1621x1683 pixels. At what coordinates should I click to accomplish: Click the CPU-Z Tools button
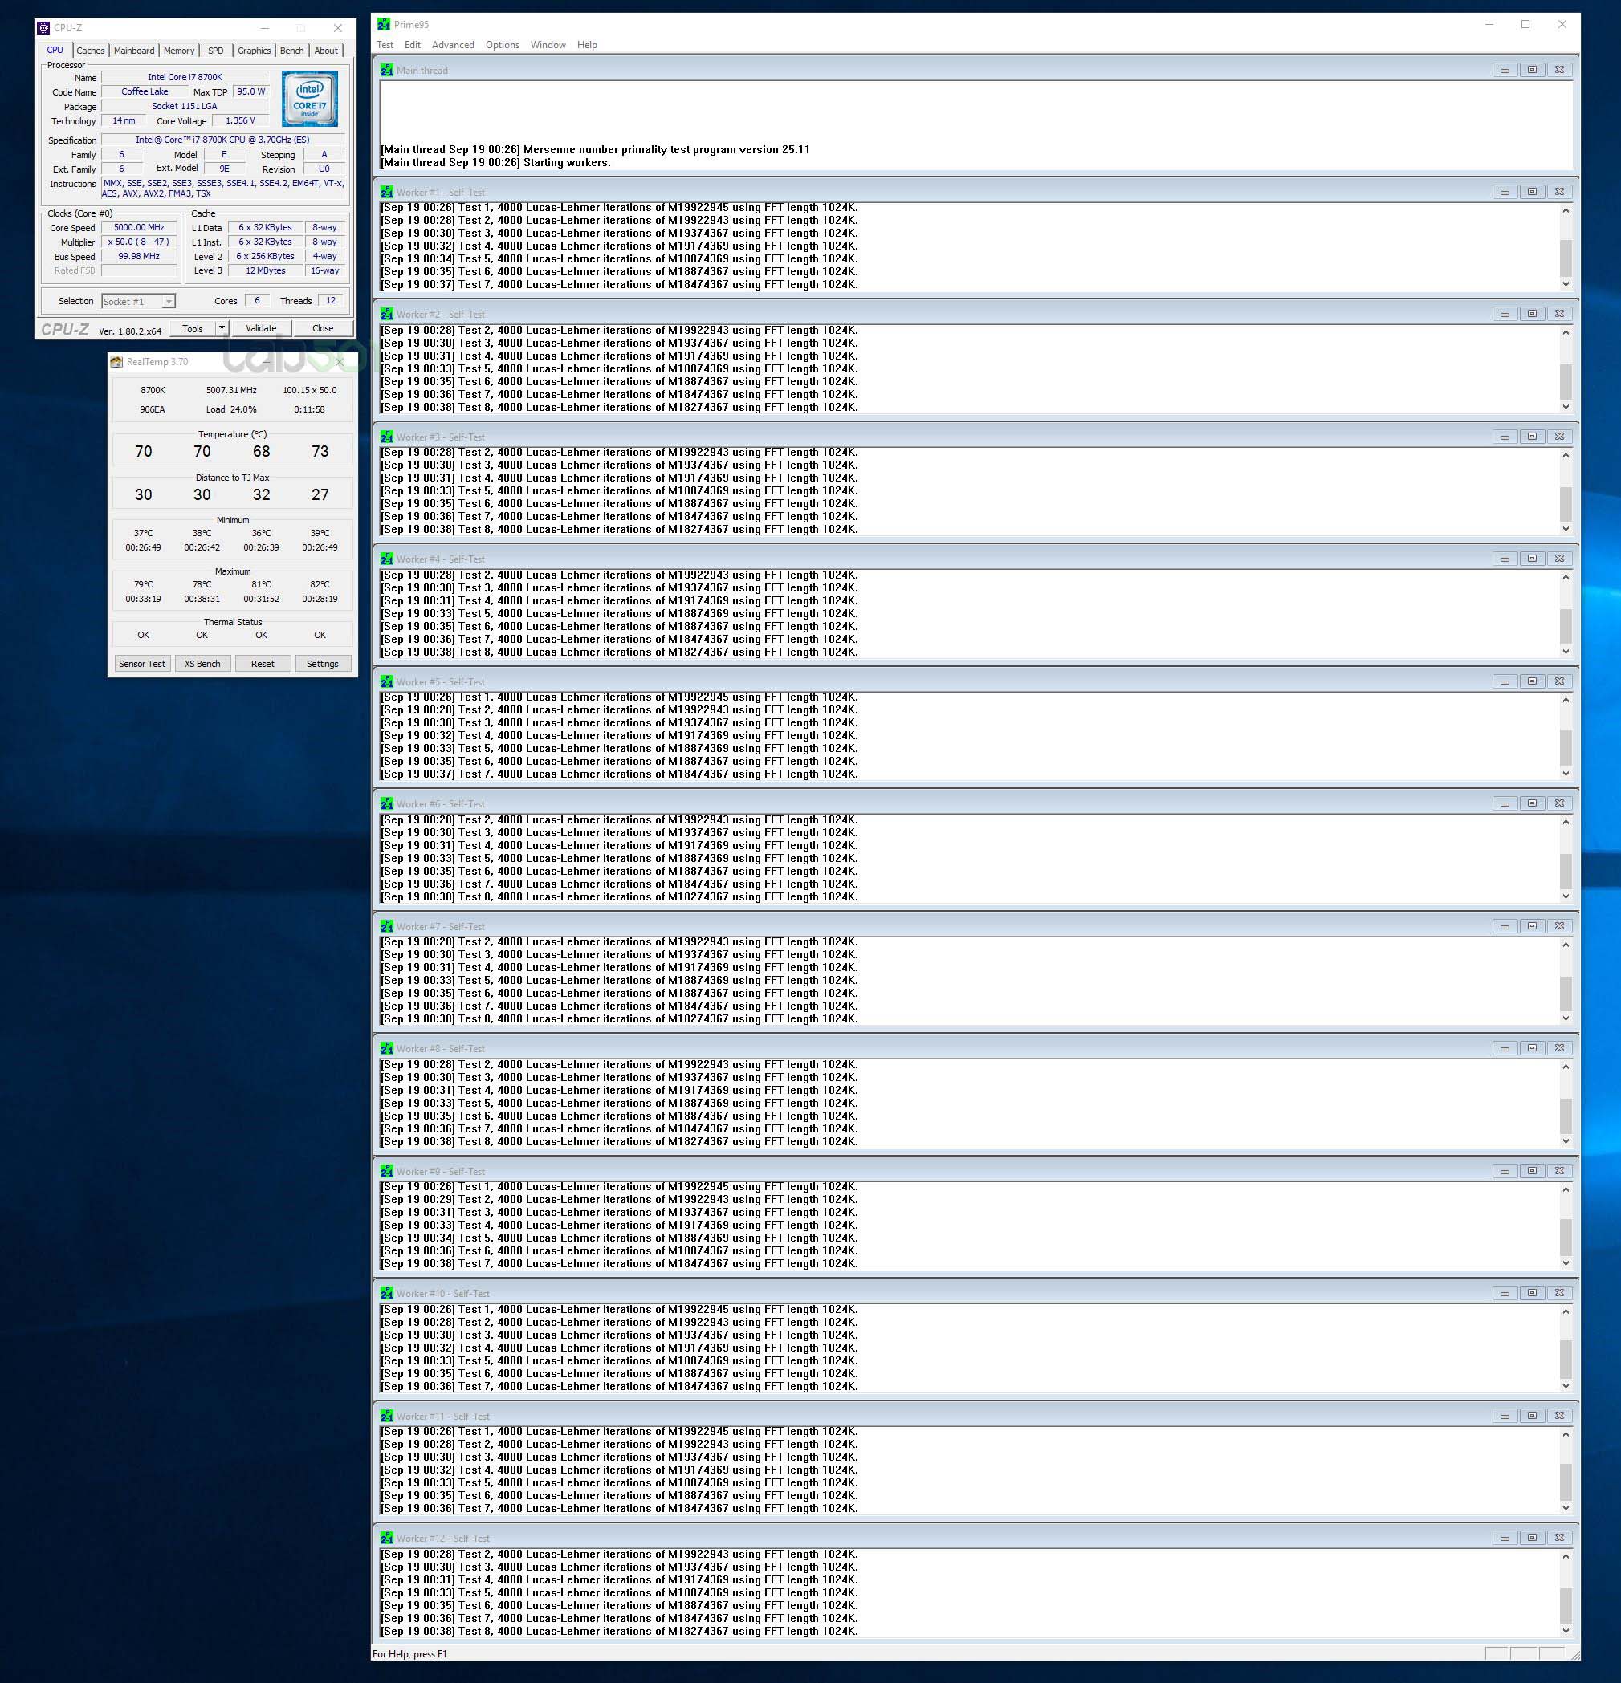(193, 328)
